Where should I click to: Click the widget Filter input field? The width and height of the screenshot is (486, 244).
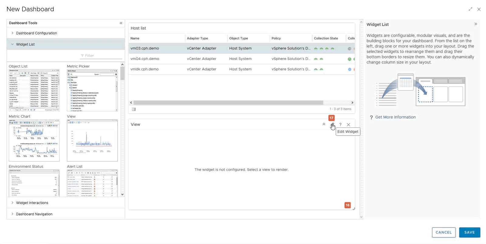[x=102, y=56]
